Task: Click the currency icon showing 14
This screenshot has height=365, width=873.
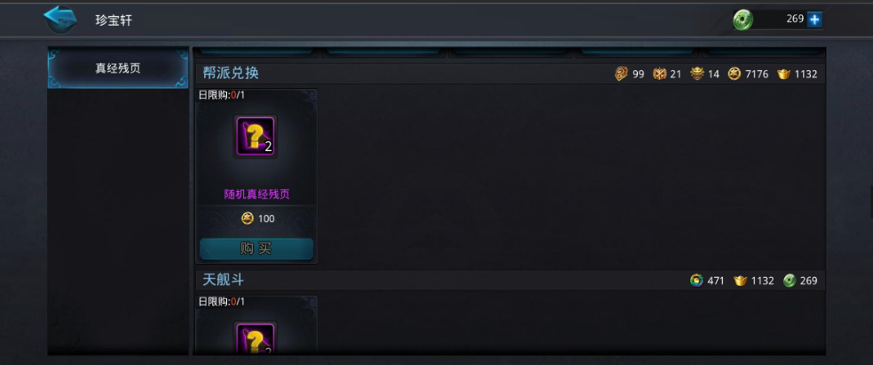Action: click(x=697, y=74)
